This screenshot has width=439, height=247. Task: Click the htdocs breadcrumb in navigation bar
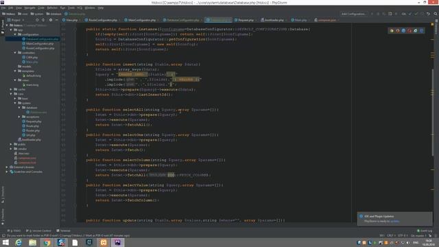point(9,14)
